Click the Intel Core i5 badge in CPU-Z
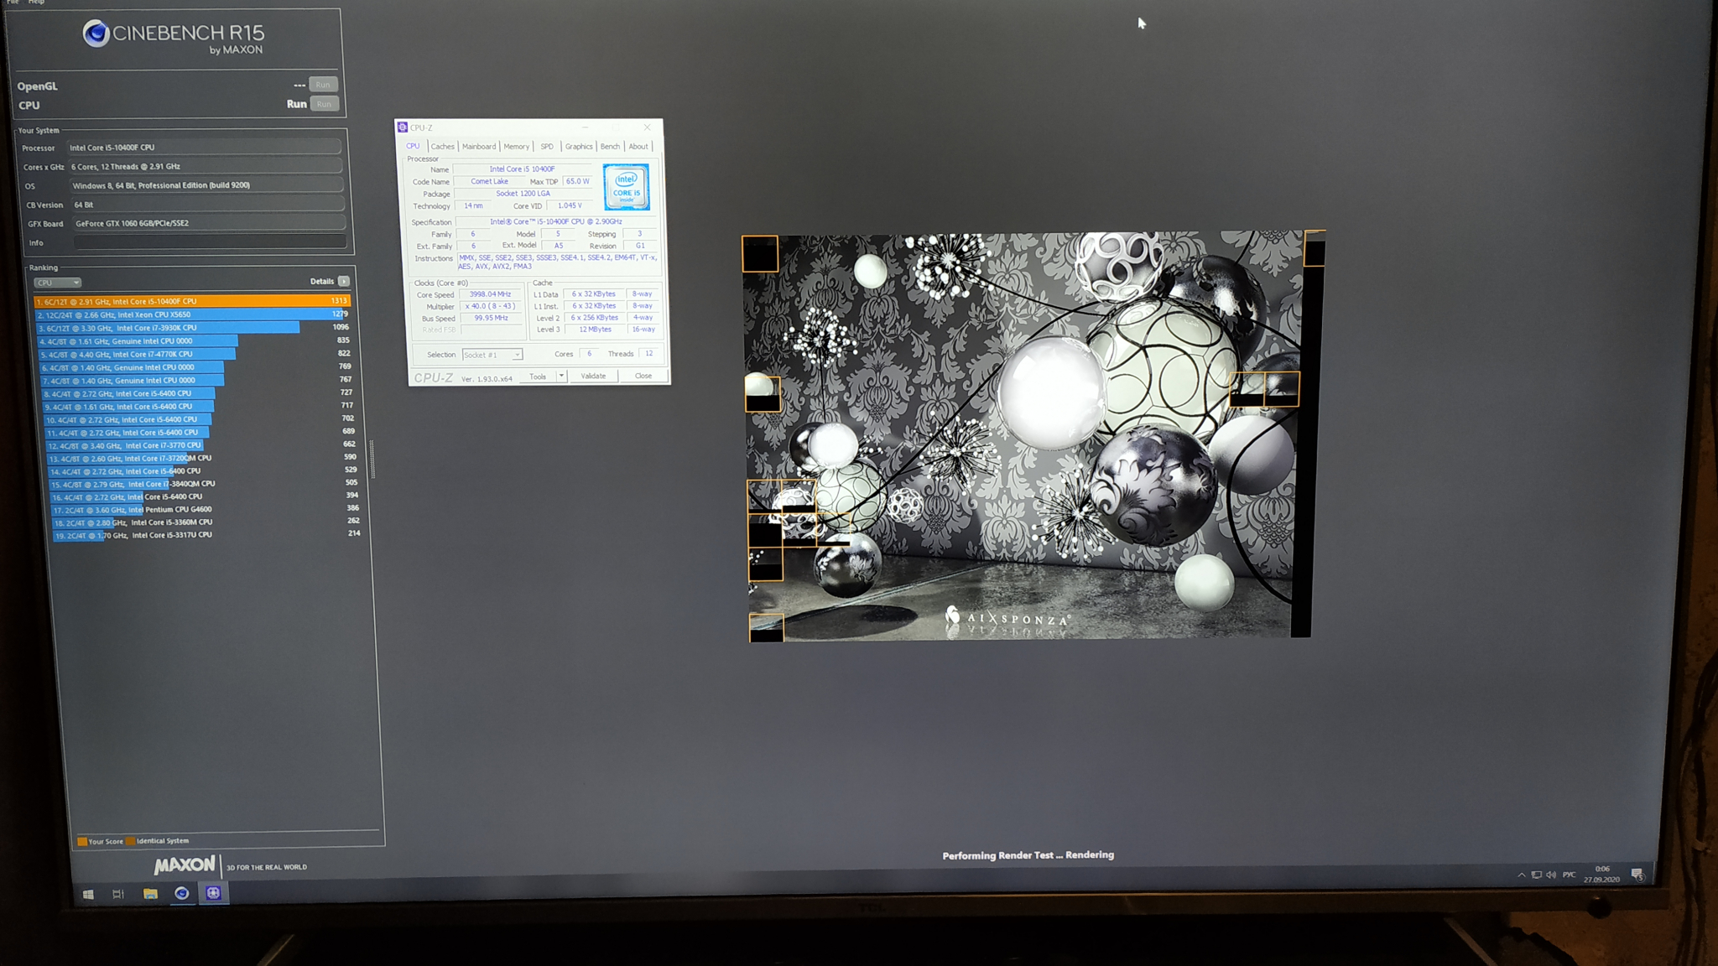The width and height of the screenshot is (1718, 966). click(x=626, y=187)
